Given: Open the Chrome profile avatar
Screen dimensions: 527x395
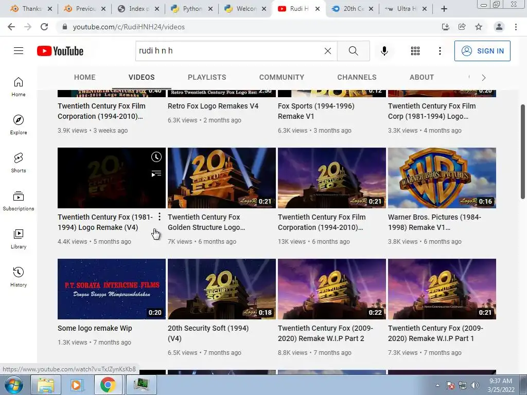Looking at the screenshot, I should coord(499,27).
